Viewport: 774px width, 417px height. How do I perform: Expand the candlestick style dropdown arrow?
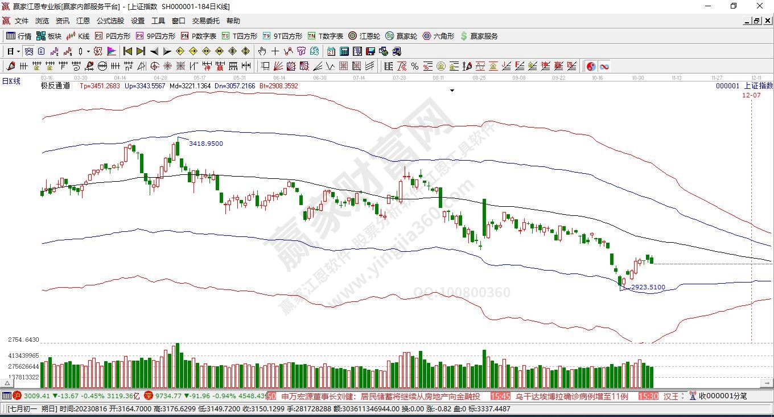pos(88,51)
